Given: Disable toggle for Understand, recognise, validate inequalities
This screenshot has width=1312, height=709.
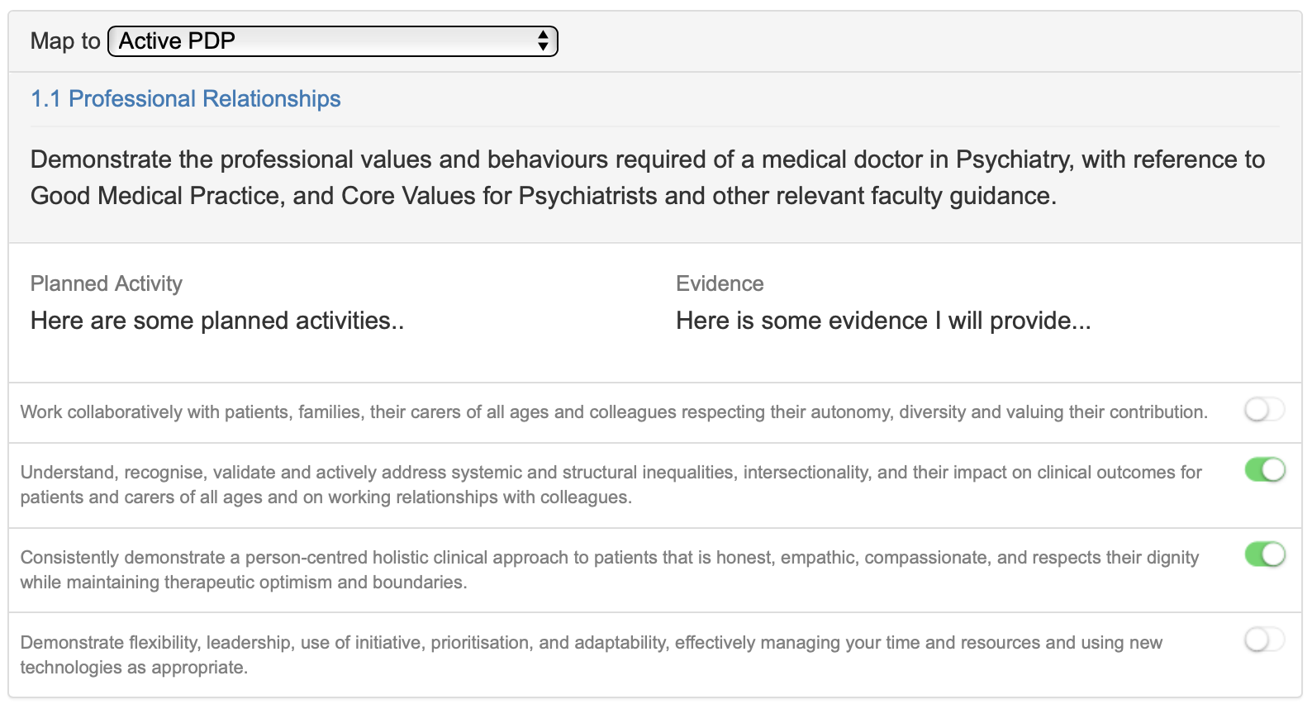Looking at the screenshot, I should (1265, 470).
